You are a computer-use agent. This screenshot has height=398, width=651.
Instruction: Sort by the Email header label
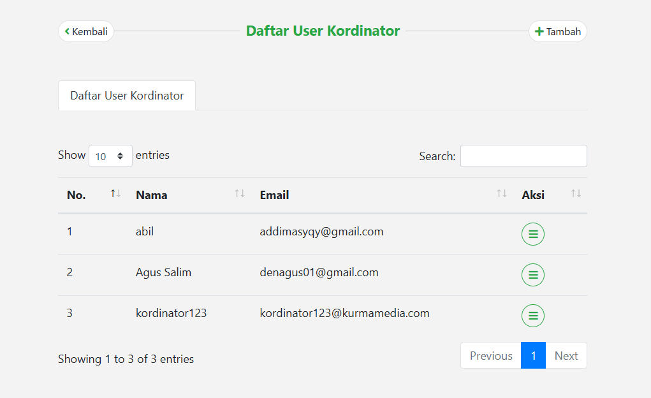tap(274, 195)
